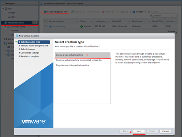
Task: Click the Create / Register VM icon
Action: (x=45, y=12)
